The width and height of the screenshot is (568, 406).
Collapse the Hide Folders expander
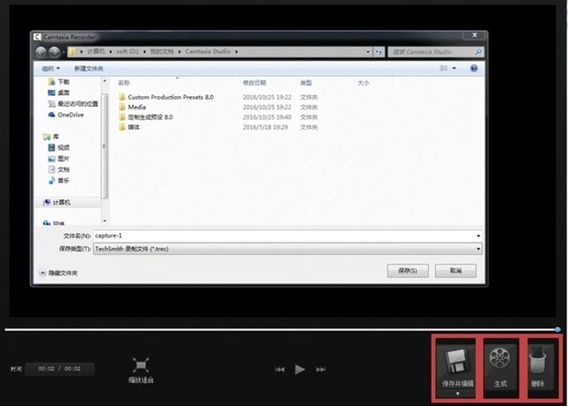pos(58,273)
